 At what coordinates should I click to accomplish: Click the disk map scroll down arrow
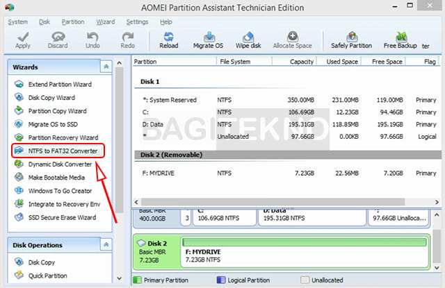coord(437,268)
